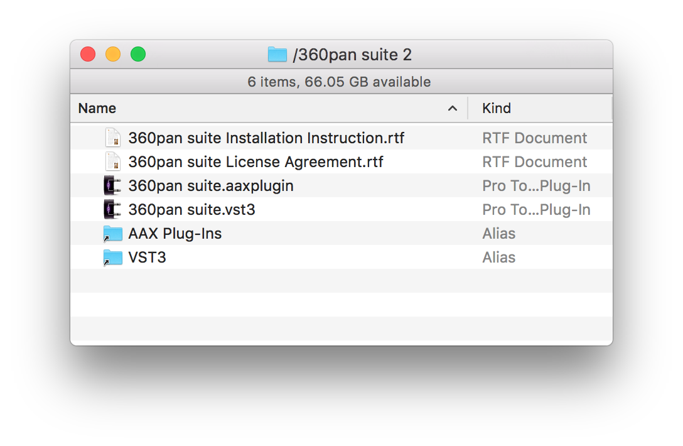The image size is (683, 446).
Task: Click the Alias kind for AAX Plug-Ins
Action: [498, 234]
